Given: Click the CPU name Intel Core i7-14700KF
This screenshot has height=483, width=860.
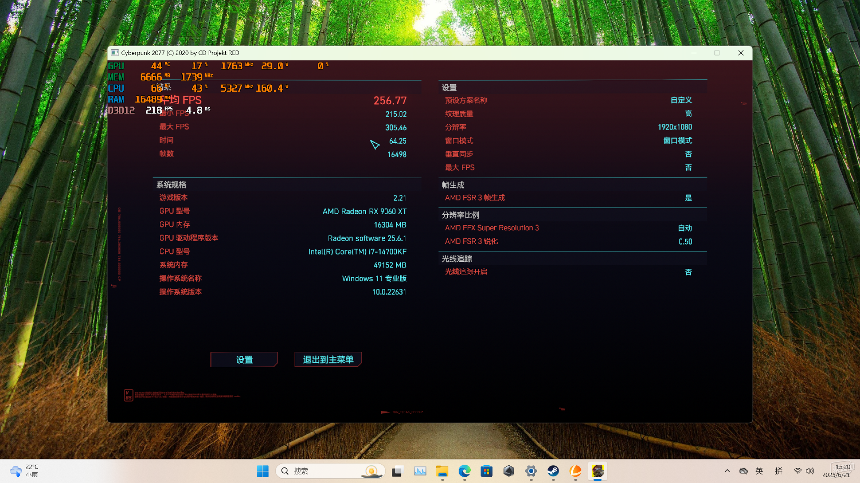Looking at the screenshot, I should [x=357, y=252].
